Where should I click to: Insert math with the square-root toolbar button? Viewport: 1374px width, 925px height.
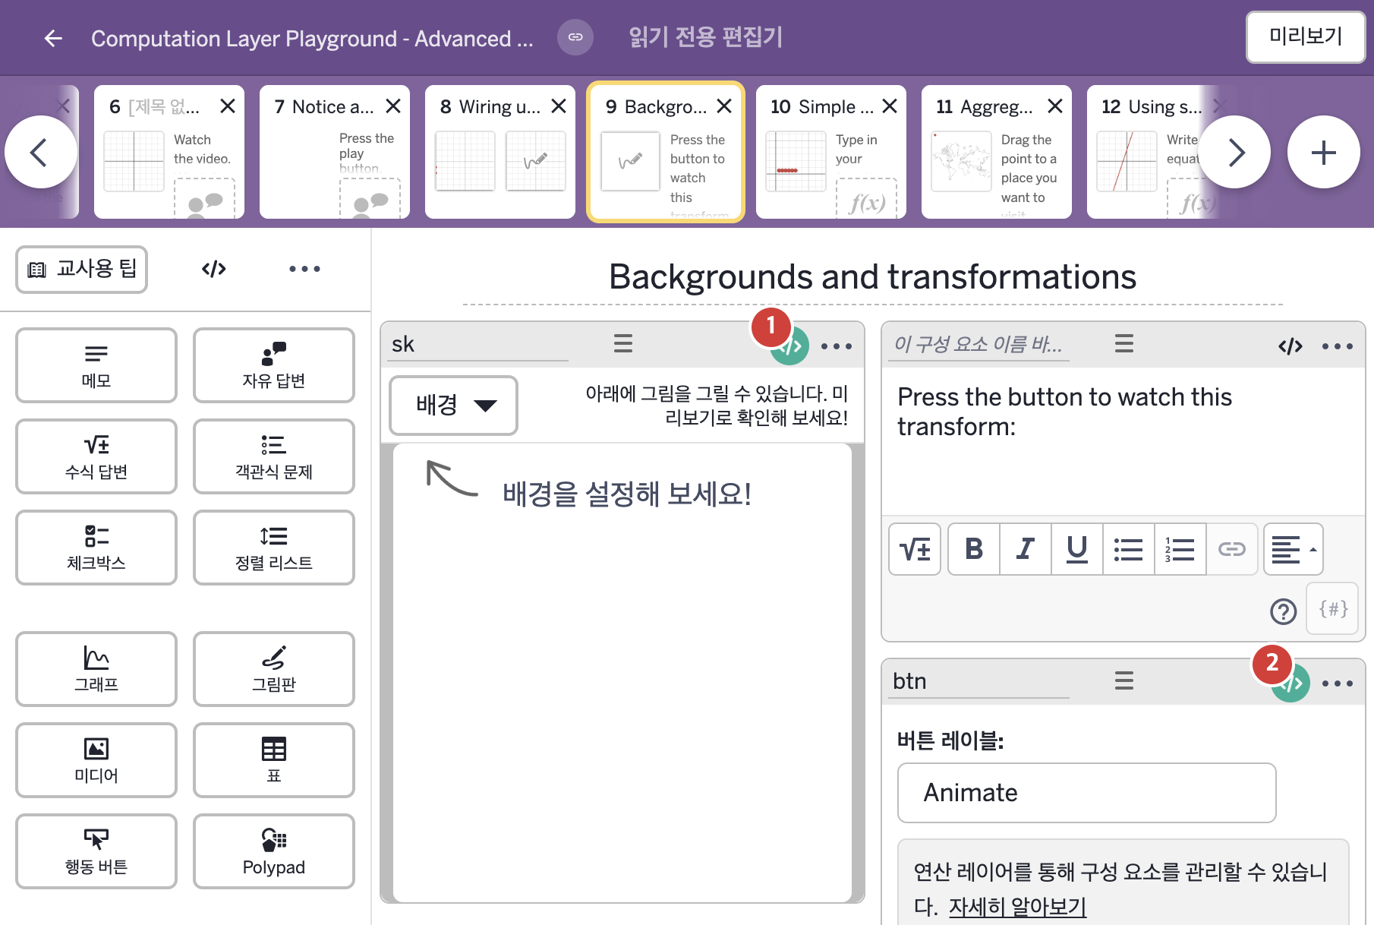tap(915, 549)
